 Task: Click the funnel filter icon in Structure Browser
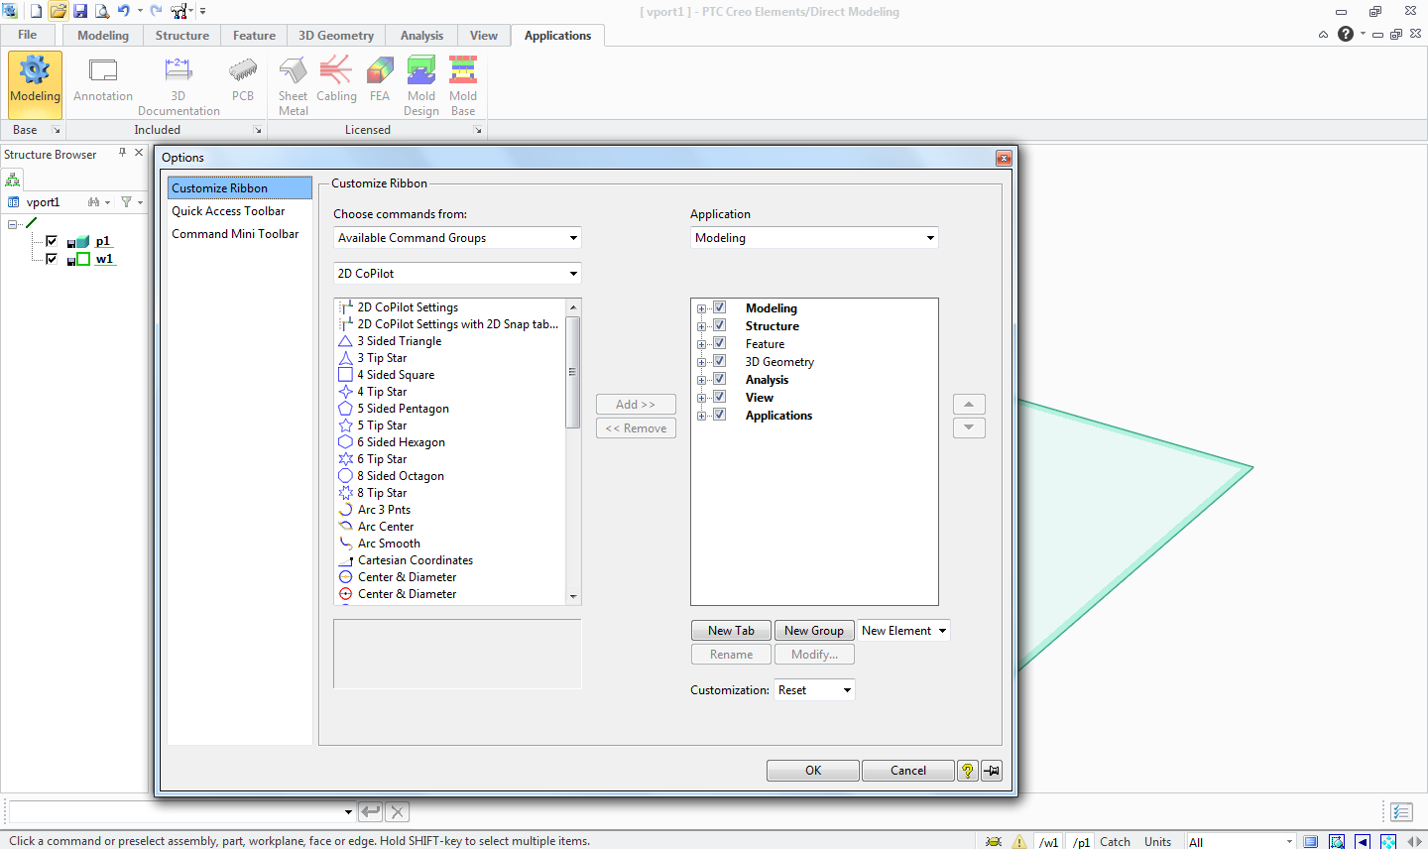coord(126,201)
